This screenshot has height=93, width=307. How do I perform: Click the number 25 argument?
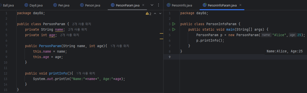299,35
